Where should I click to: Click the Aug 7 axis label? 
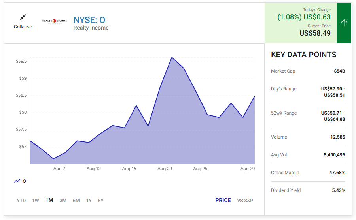[59, 169]
